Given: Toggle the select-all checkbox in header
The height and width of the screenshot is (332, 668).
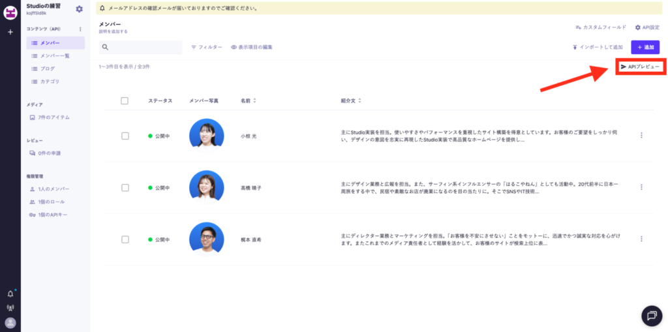Looking at the screenshot, I should click(x=125, y=101).
